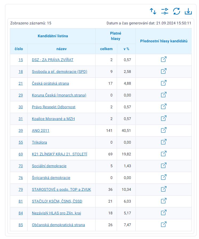Viewport: 199px width, 239px height.
Task: Open preferential votes for STAROSTOVÉ s podp. TOP
Action: (x=163, y=189)
